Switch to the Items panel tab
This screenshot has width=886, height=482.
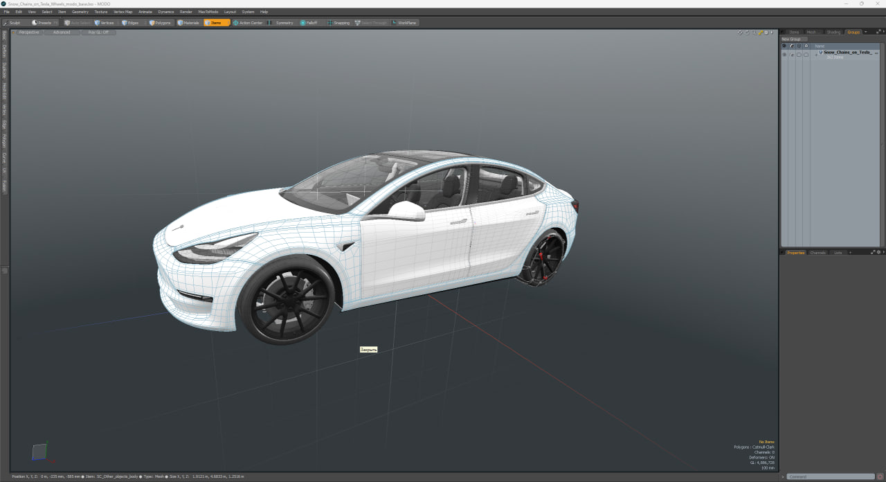click(794, 32)
